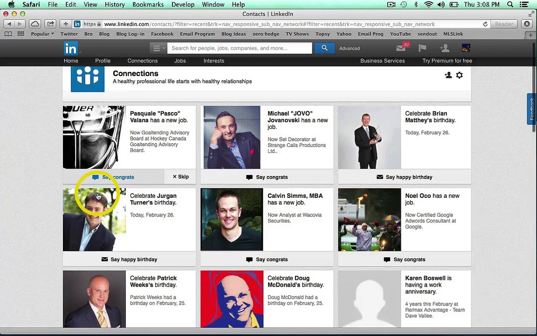
Task: Open the Apple menu
Action: pos(11,5)
